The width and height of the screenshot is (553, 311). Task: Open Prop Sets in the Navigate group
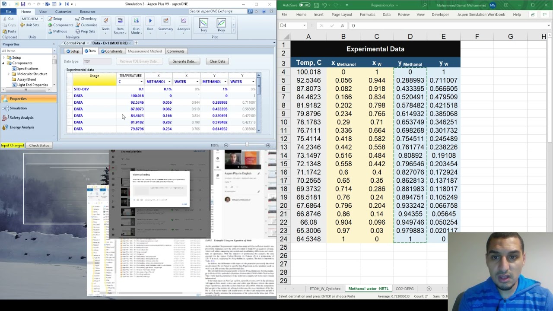[x=85, y=32]
